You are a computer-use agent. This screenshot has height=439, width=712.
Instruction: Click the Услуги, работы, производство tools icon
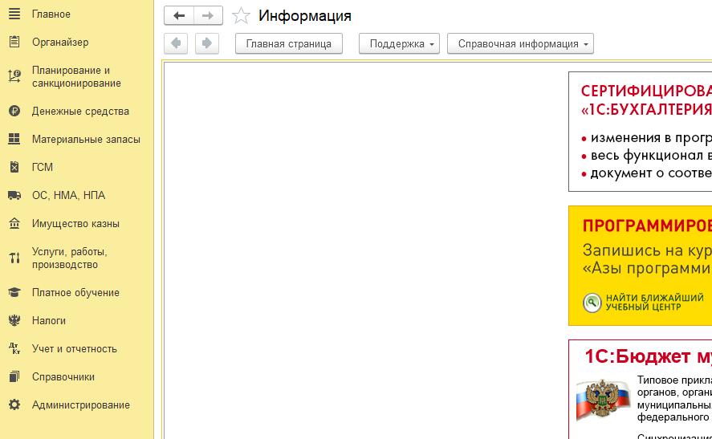coord(14,258)
